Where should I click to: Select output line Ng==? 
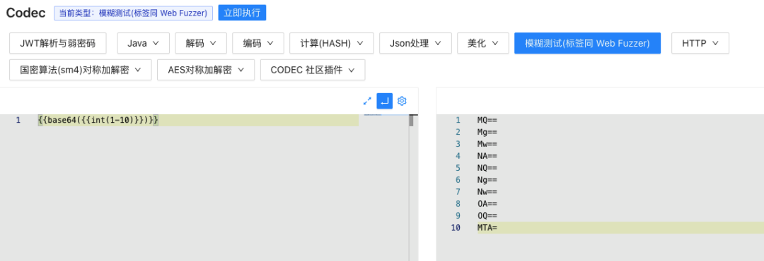pos(487,180)
